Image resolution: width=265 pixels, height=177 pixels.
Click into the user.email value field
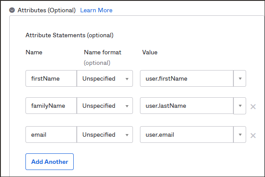(x=186, y=135)
